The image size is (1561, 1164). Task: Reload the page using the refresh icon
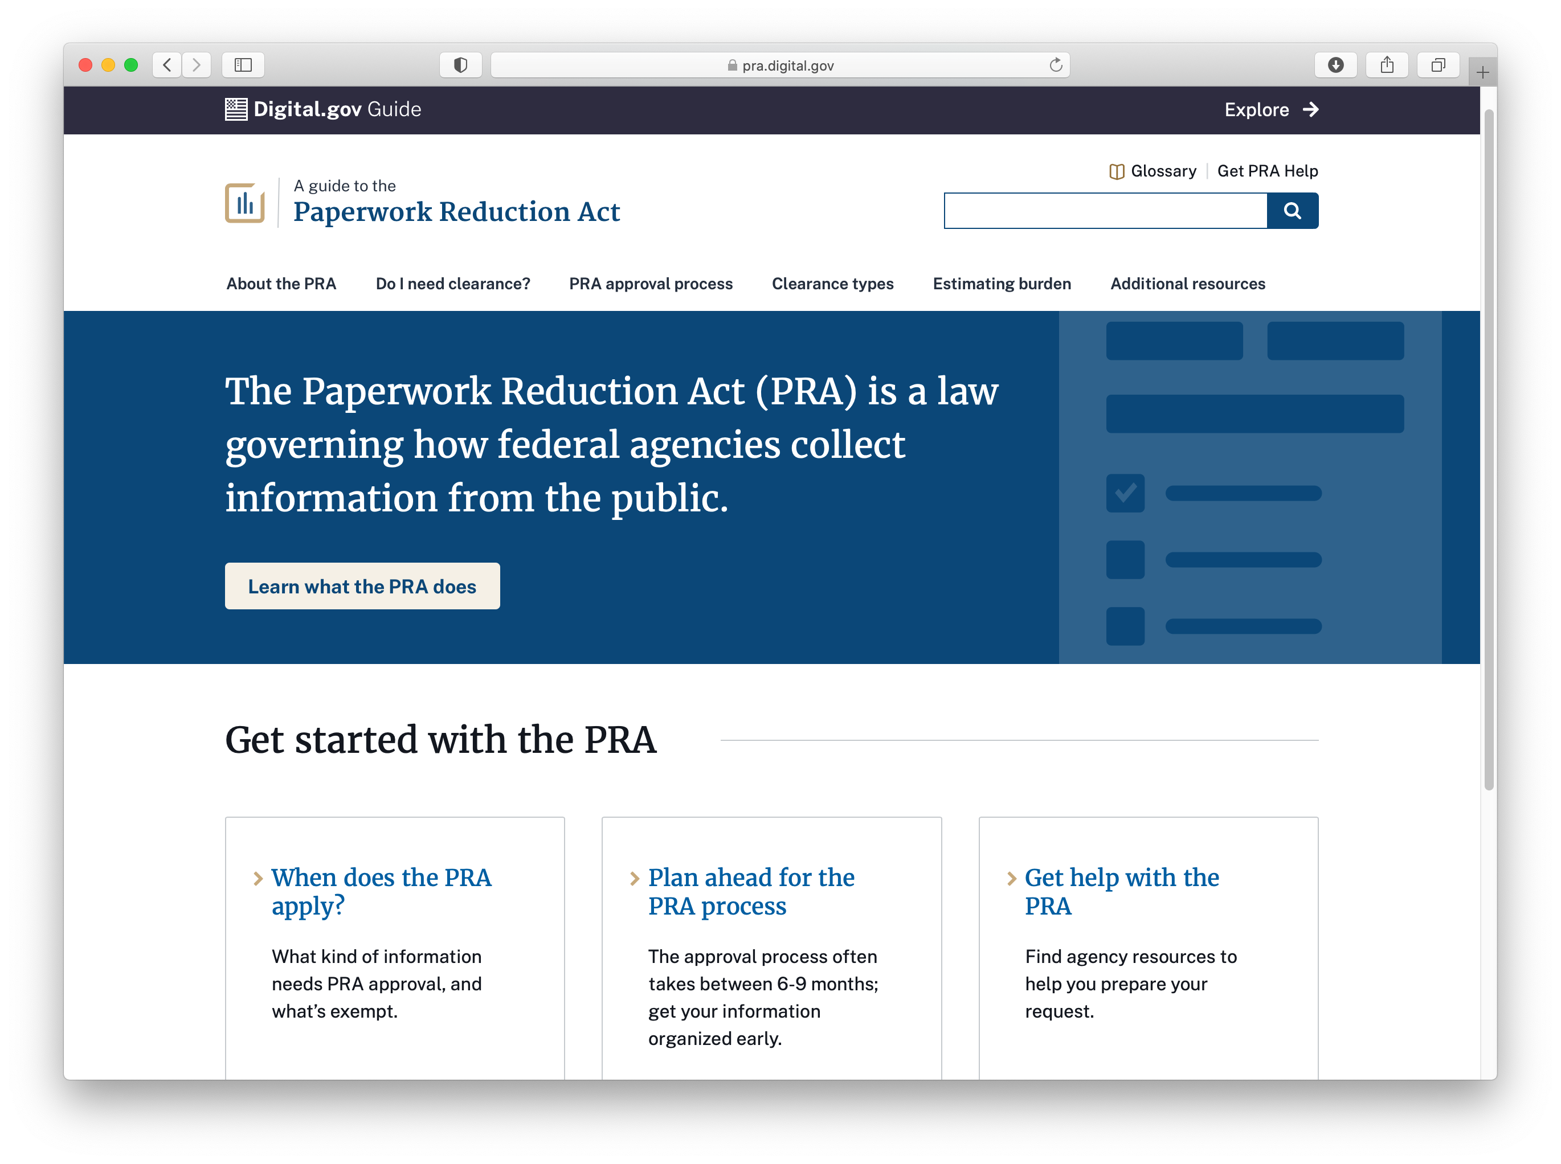[1055, 65]
